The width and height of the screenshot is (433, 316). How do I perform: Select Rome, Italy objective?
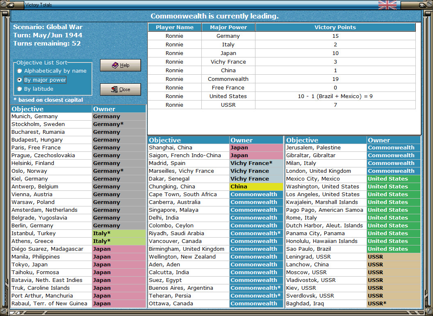pos(326,218)
